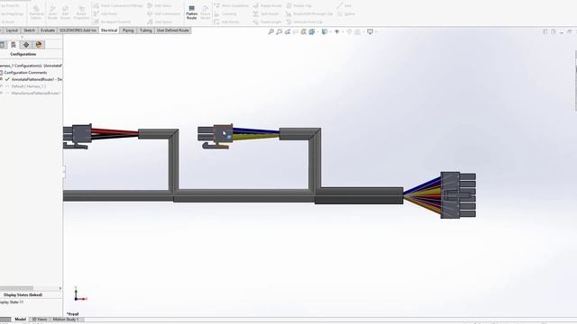Select the large connector at the harness end
The height and width of the screenshot is (324, 577).
(x=458, y=194)
